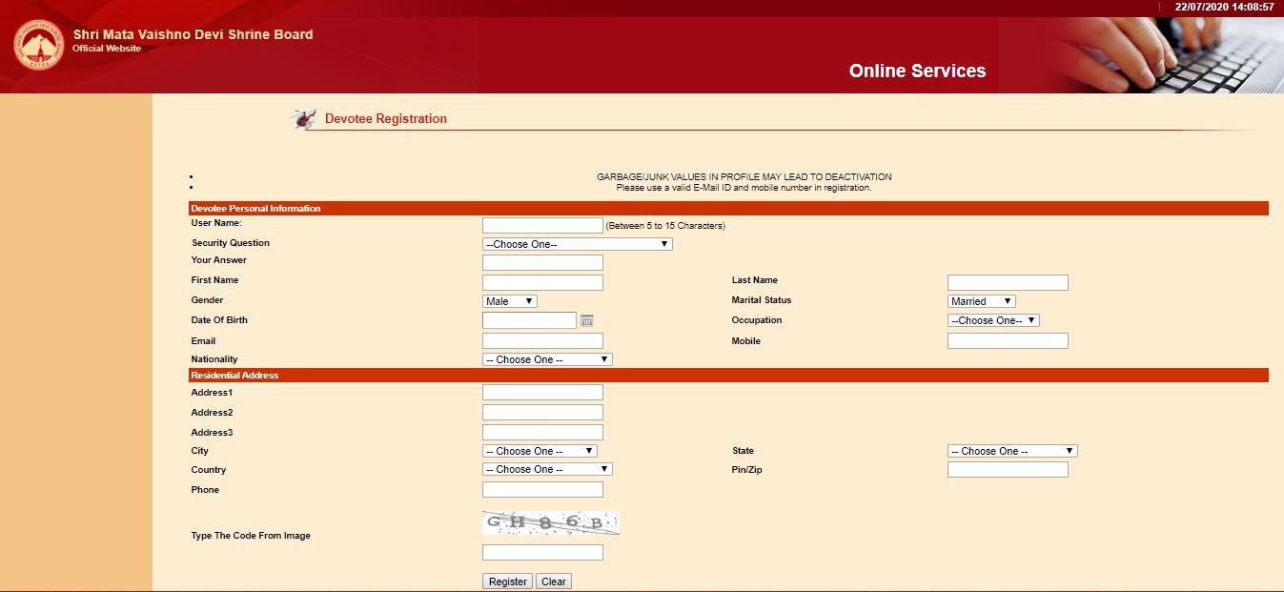
Task: Expand the Security Question dropdown
Action: (x=577, y=244)
